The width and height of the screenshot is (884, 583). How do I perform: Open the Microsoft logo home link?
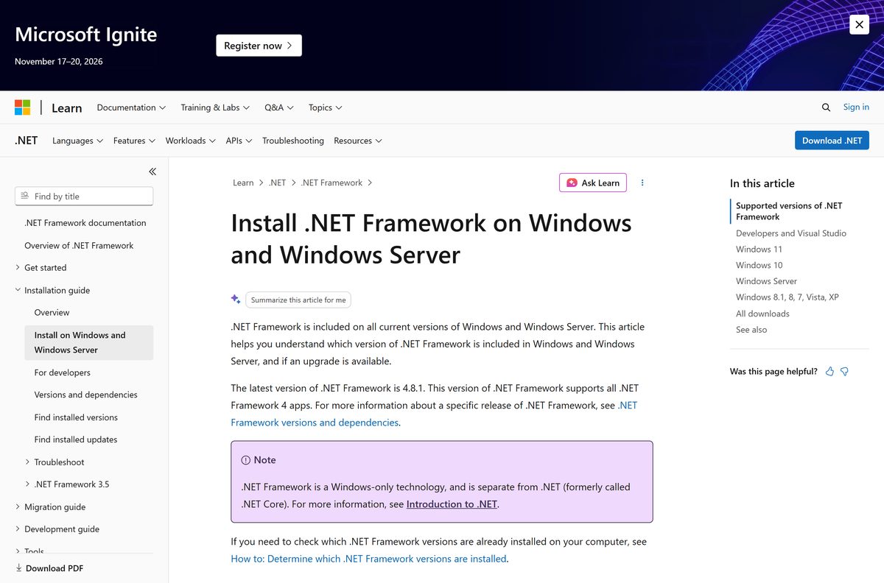23,107
